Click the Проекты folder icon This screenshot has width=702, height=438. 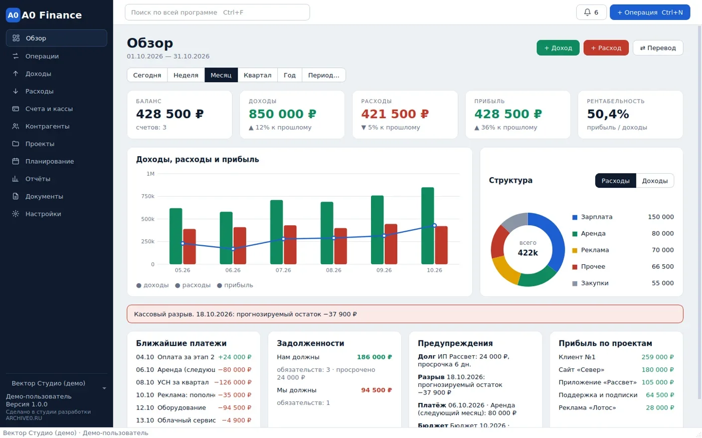(16, 144)
